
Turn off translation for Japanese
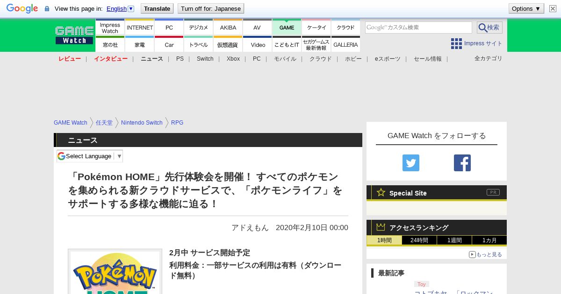pos(211,8)
